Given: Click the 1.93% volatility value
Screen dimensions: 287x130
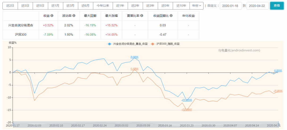Looking at the screenshot, I should point(69,35).
